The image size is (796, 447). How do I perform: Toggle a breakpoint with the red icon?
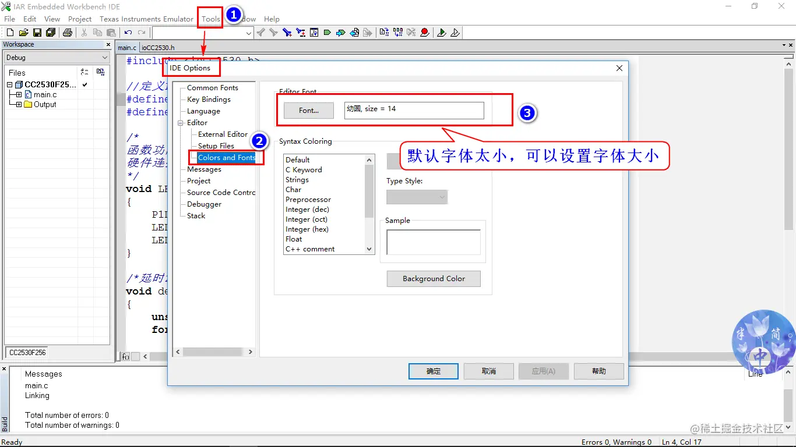click(x=424, y=33)
